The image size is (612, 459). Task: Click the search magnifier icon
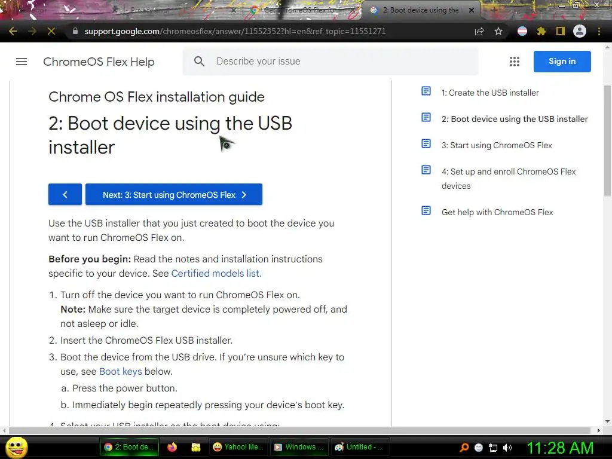click(x=199, y=62)
